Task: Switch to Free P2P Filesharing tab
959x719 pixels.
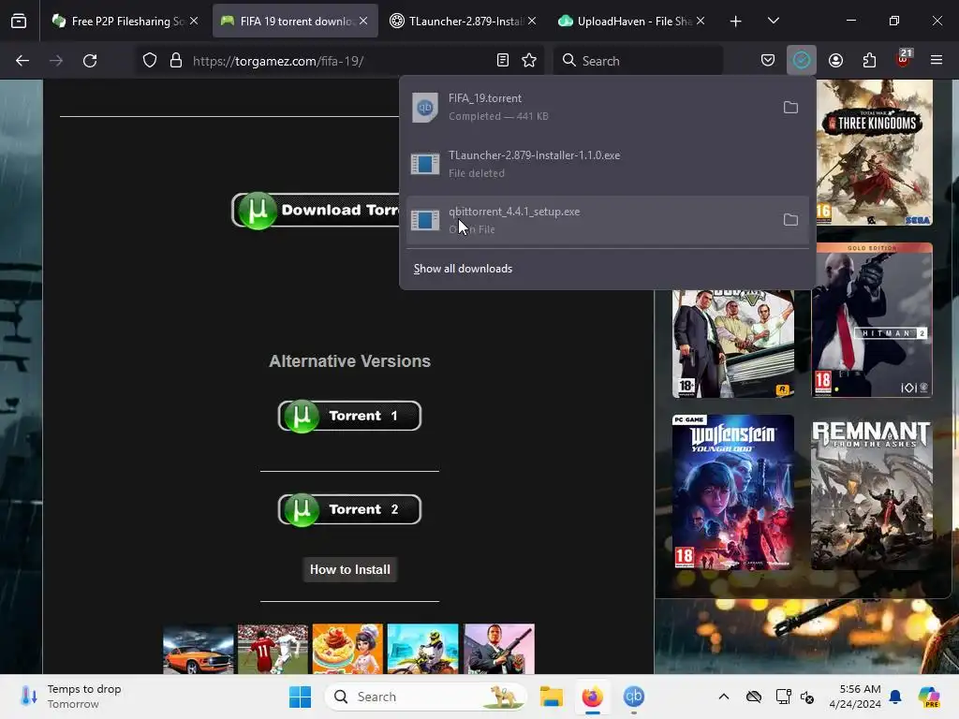Action: (x=125, y=22)
